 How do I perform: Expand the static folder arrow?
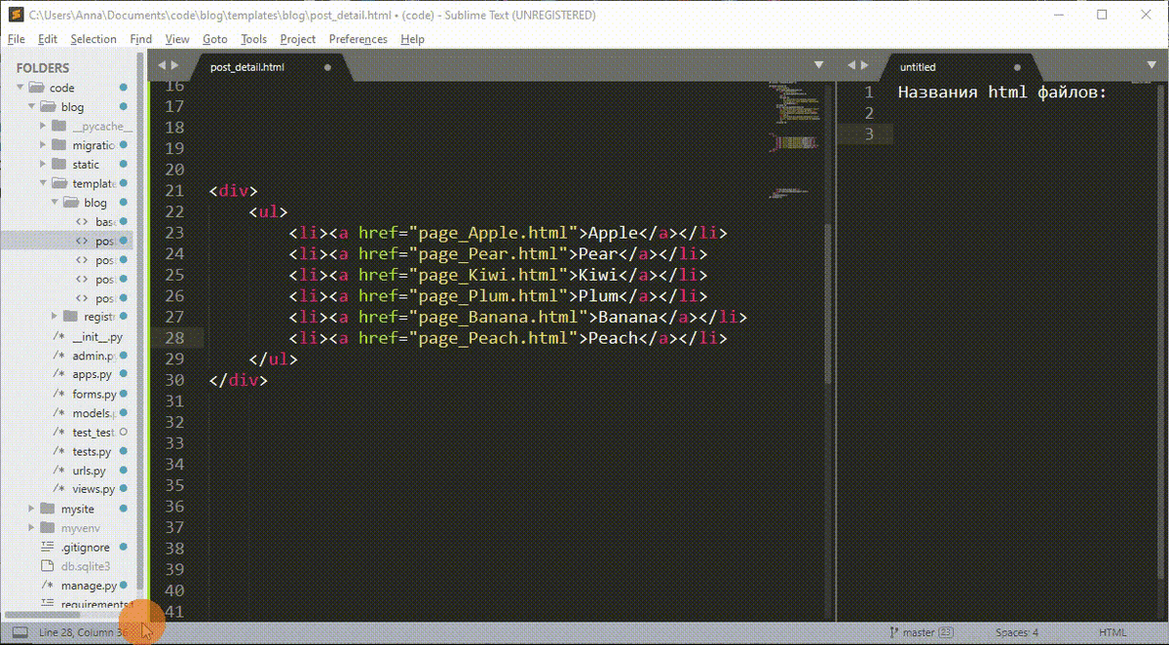43,165
